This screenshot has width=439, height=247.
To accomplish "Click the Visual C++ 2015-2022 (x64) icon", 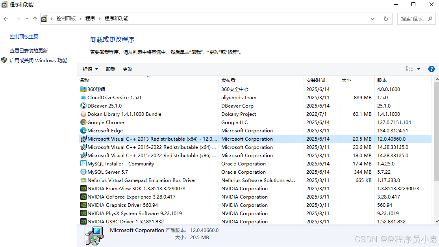I will tap(83, 147).
